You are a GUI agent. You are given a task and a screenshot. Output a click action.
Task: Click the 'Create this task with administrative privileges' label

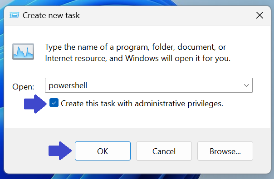(x=142, y=104)
